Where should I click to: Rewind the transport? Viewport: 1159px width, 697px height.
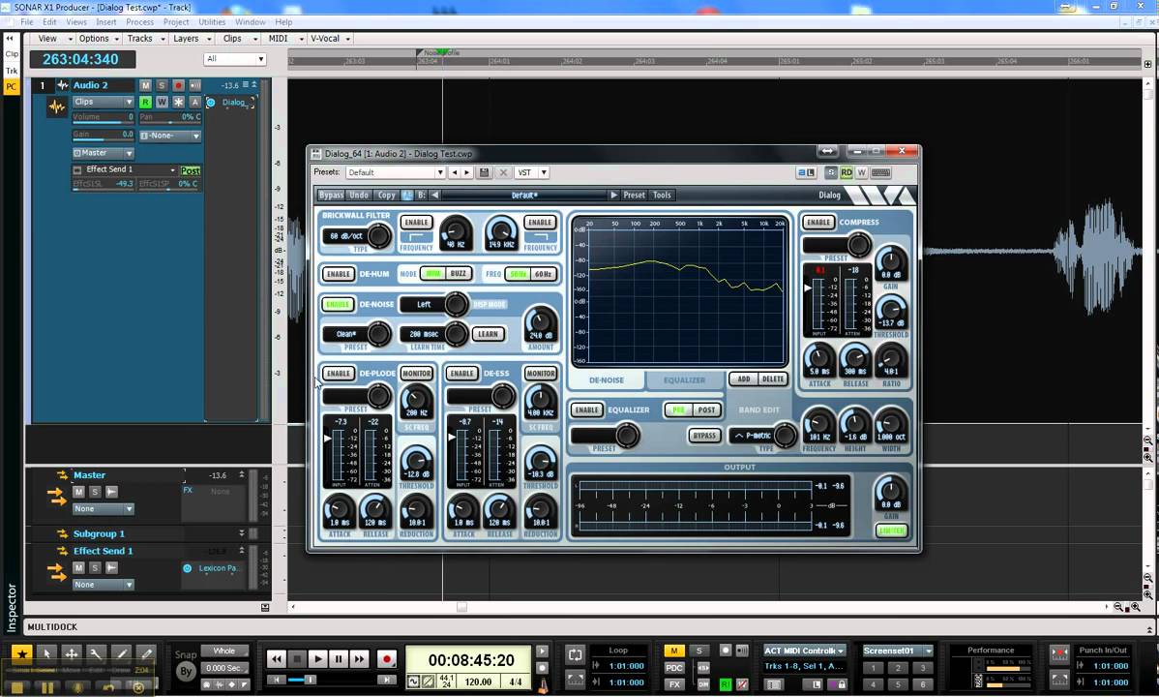pos(277,658)
